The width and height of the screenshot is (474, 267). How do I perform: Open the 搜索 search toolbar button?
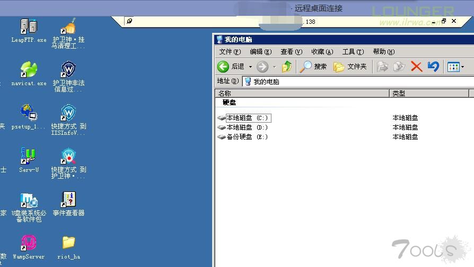(x=313, y=67)
